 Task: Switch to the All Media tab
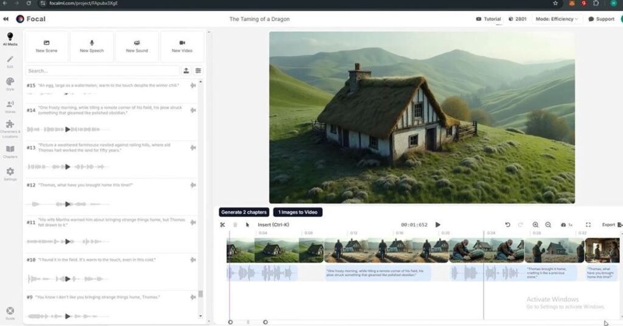(10, 39)
